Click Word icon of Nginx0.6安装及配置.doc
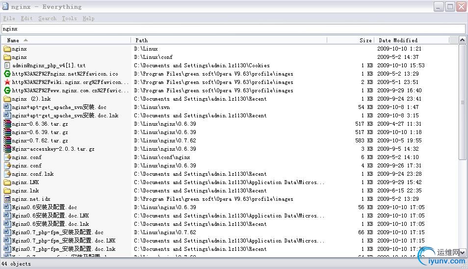Image resolution: width=468 pixels, height=269 pixels. pos(7,208)
